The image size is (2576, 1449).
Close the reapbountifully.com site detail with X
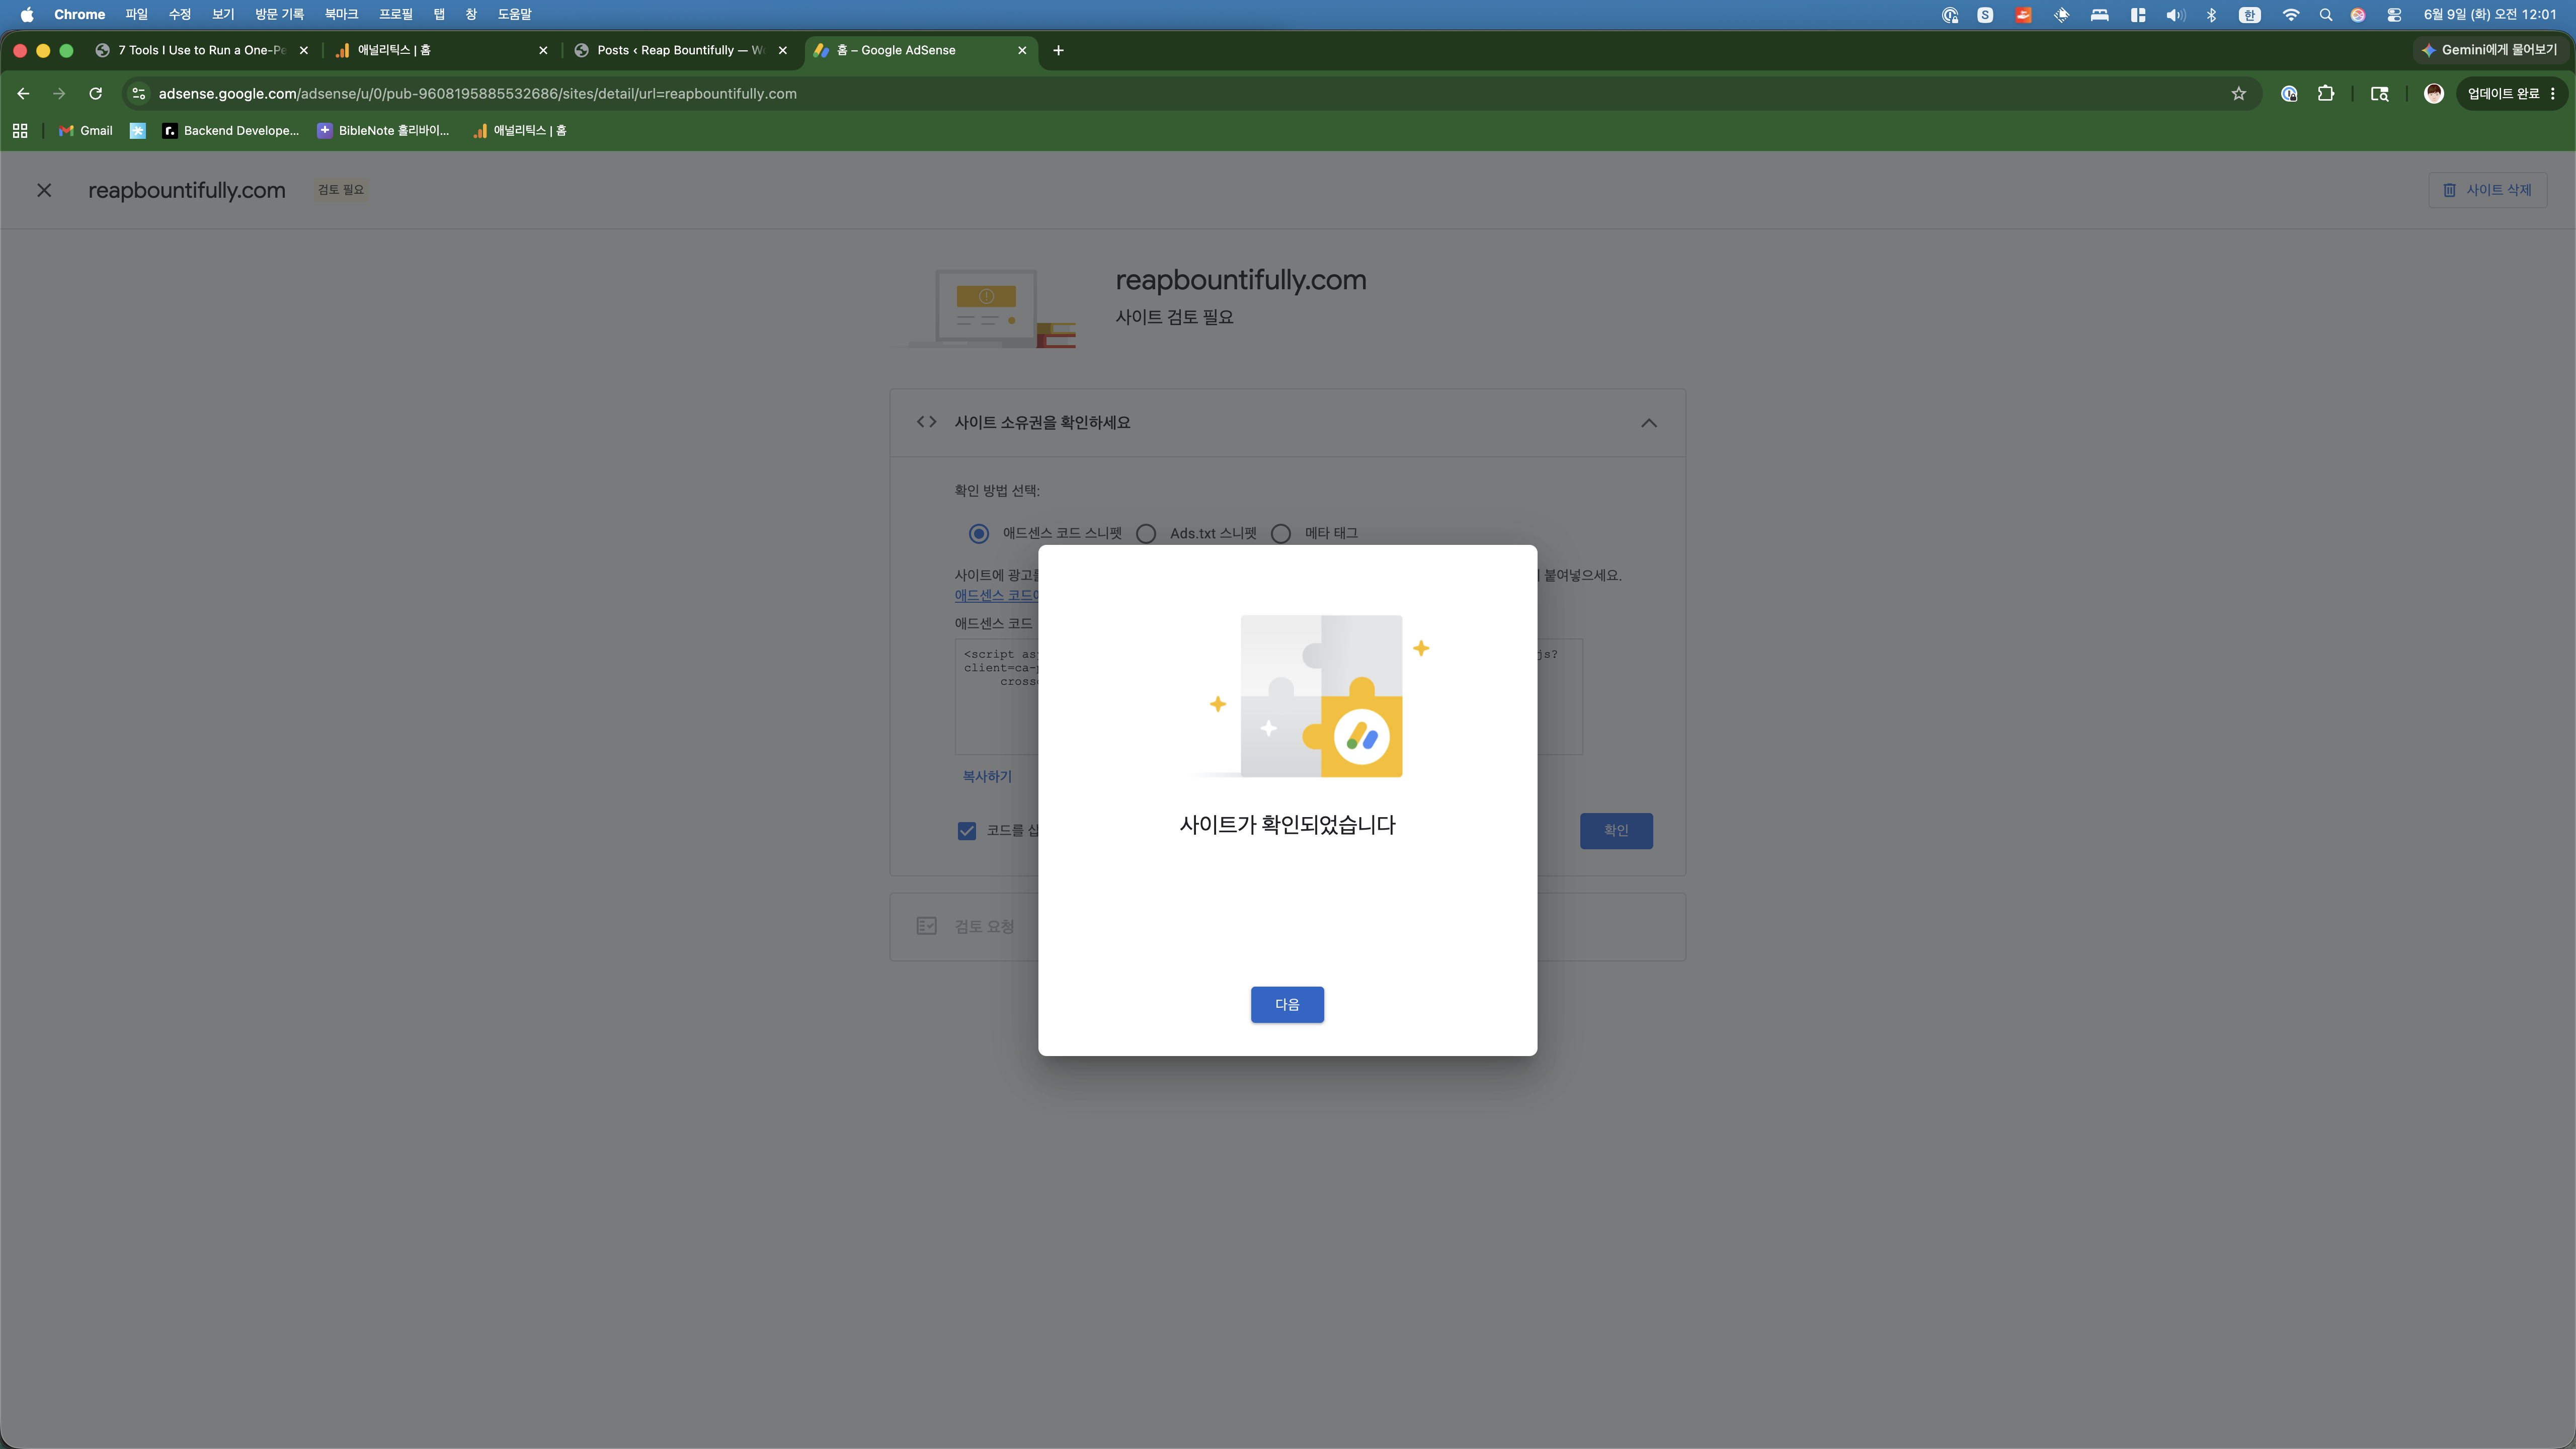coord(44,190)
